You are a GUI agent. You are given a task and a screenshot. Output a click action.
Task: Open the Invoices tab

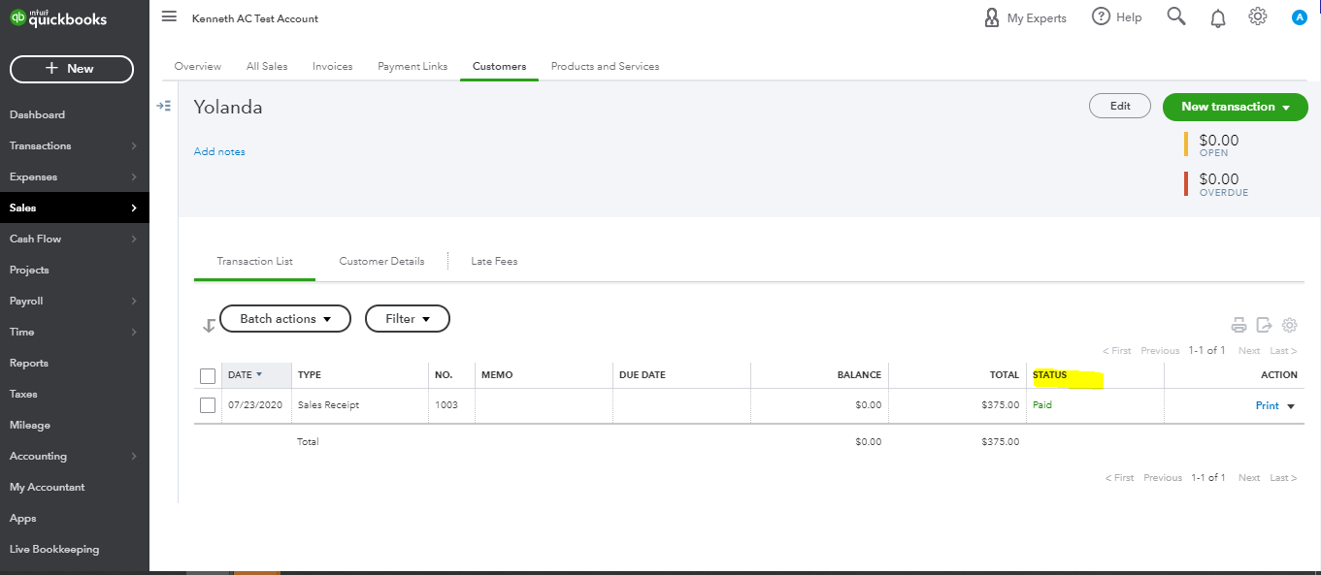332,67
